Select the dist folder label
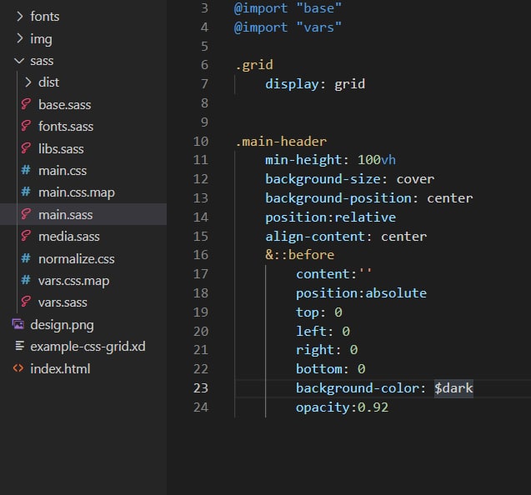 48,82
